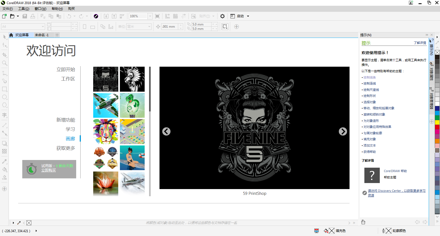
Task: Select the no-color X swatch in the palette
Action: click(437, 52)
